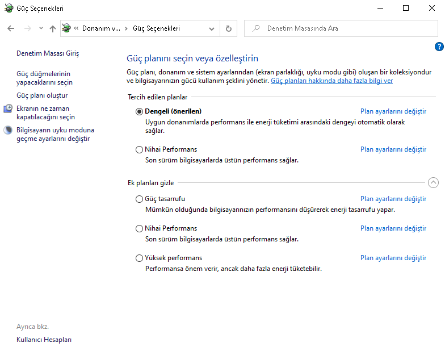Click Güç Seçenekleri breadcrumb in address bar
The height and width of the screenshot is (355, 445).
(156, 28)
